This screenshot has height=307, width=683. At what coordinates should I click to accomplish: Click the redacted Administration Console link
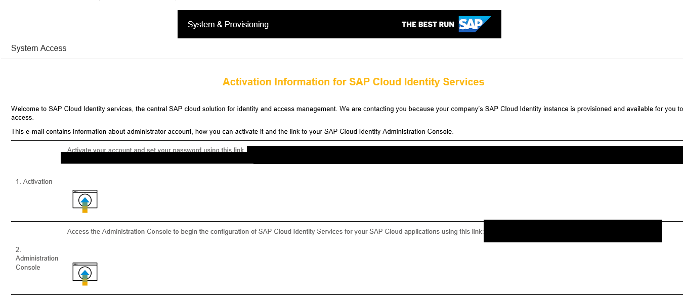pyautogui.click(x=573, y=231)
